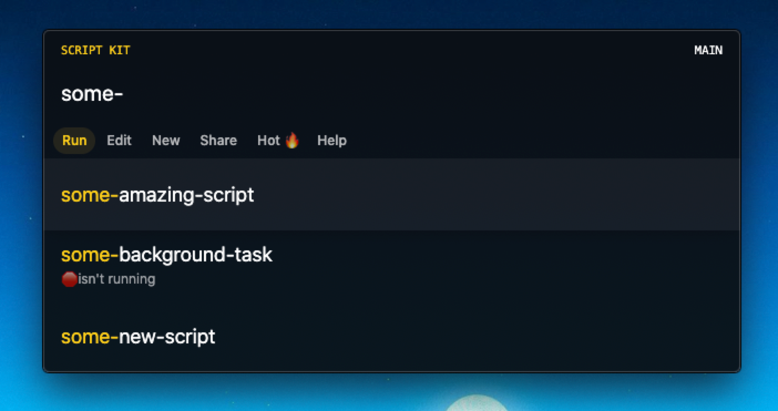Click the "isn't running" status text
778x411 pixels.
pyautogui.click(x=116, y=279)
